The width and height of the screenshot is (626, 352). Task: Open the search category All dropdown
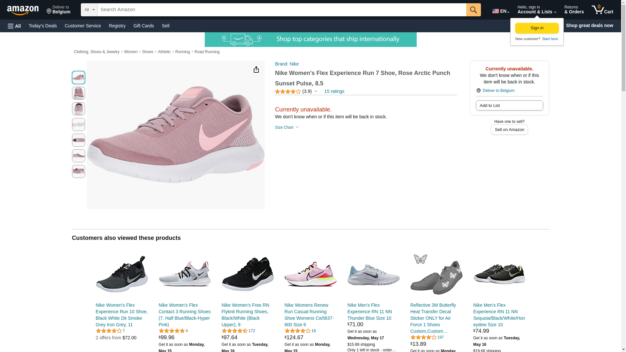[89, 10]
